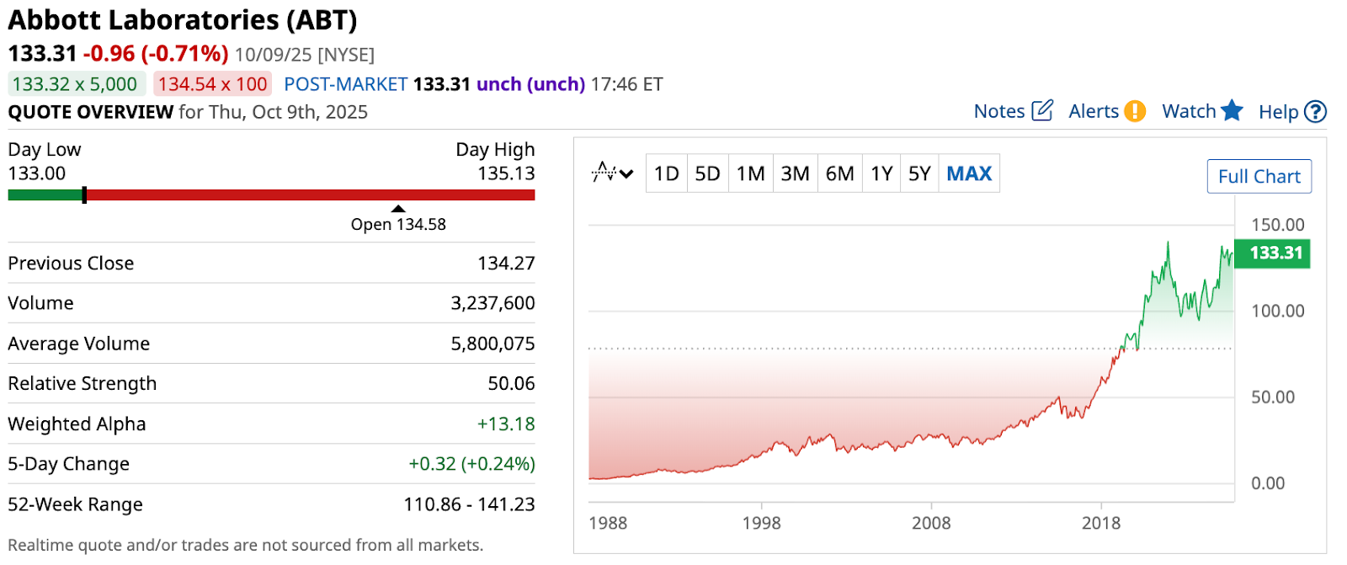Click the Open price triangle marker

(x=398, y=209)
